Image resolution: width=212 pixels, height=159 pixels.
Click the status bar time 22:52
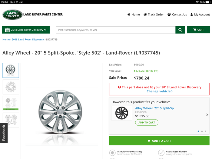[x=5, y=2]
